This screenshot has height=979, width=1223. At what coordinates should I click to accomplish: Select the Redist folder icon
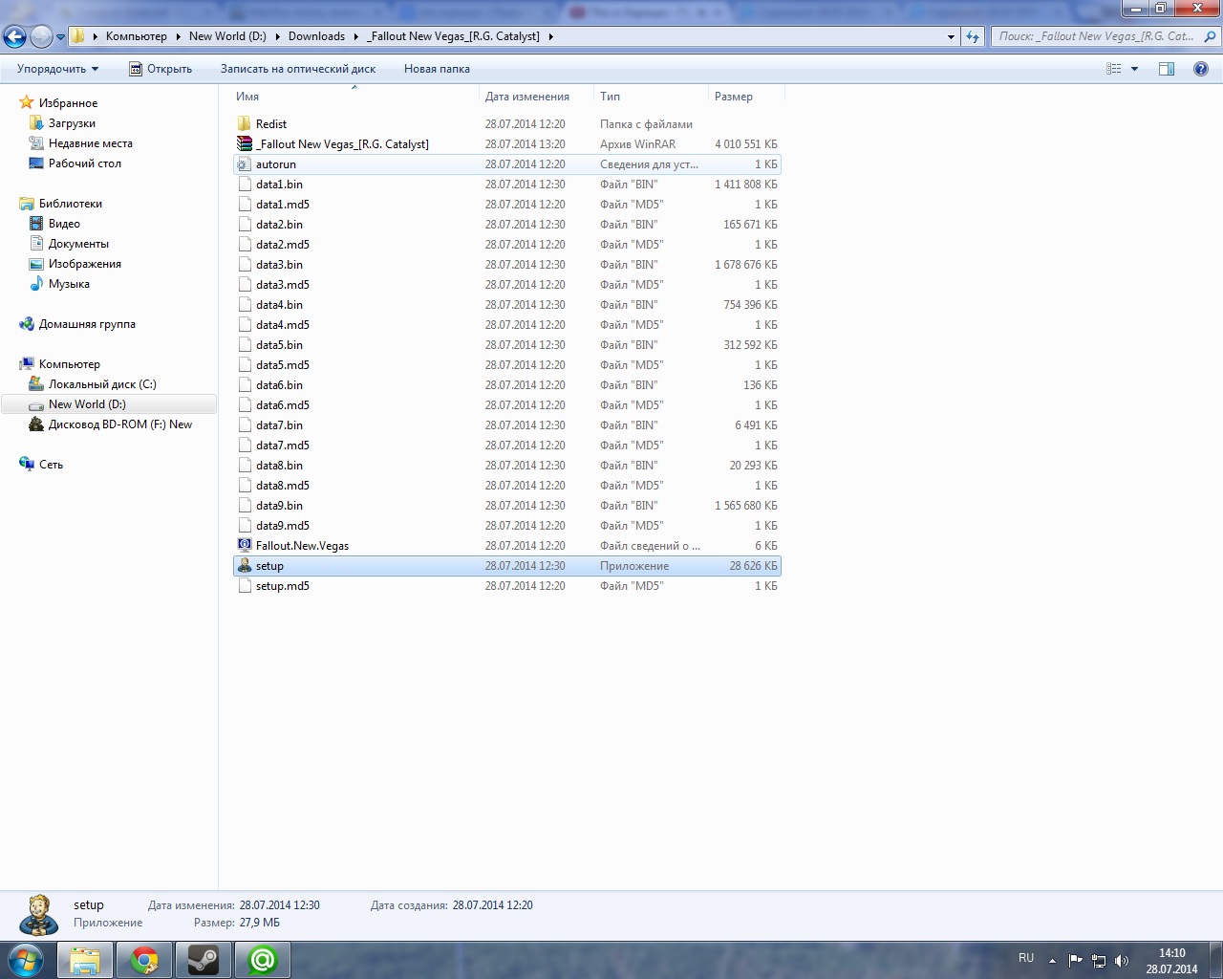244,124
